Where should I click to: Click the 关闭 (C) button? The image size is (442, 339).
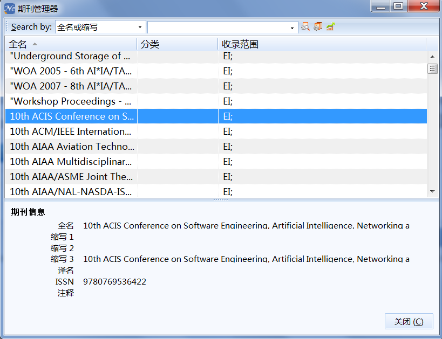tap(409, 321)
